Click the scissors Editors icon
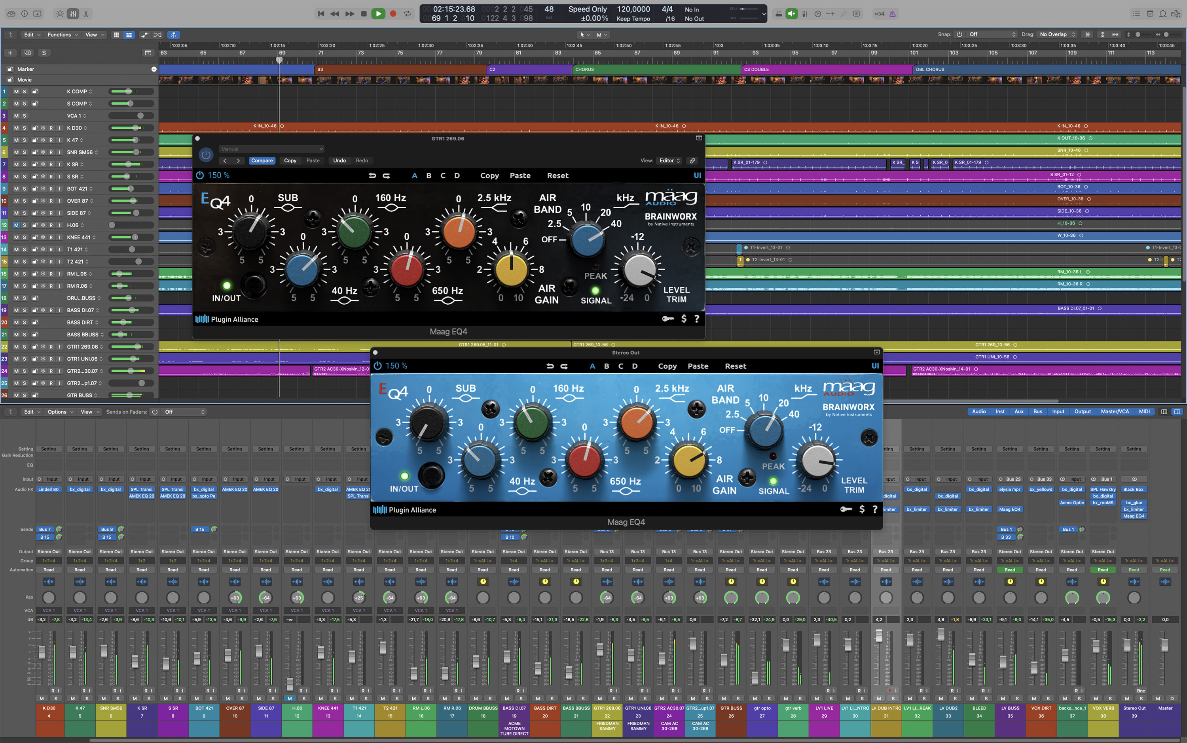 tap(86, 14)
